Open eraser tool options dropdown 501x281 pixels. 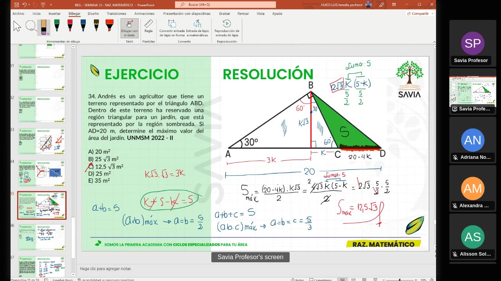48,34
